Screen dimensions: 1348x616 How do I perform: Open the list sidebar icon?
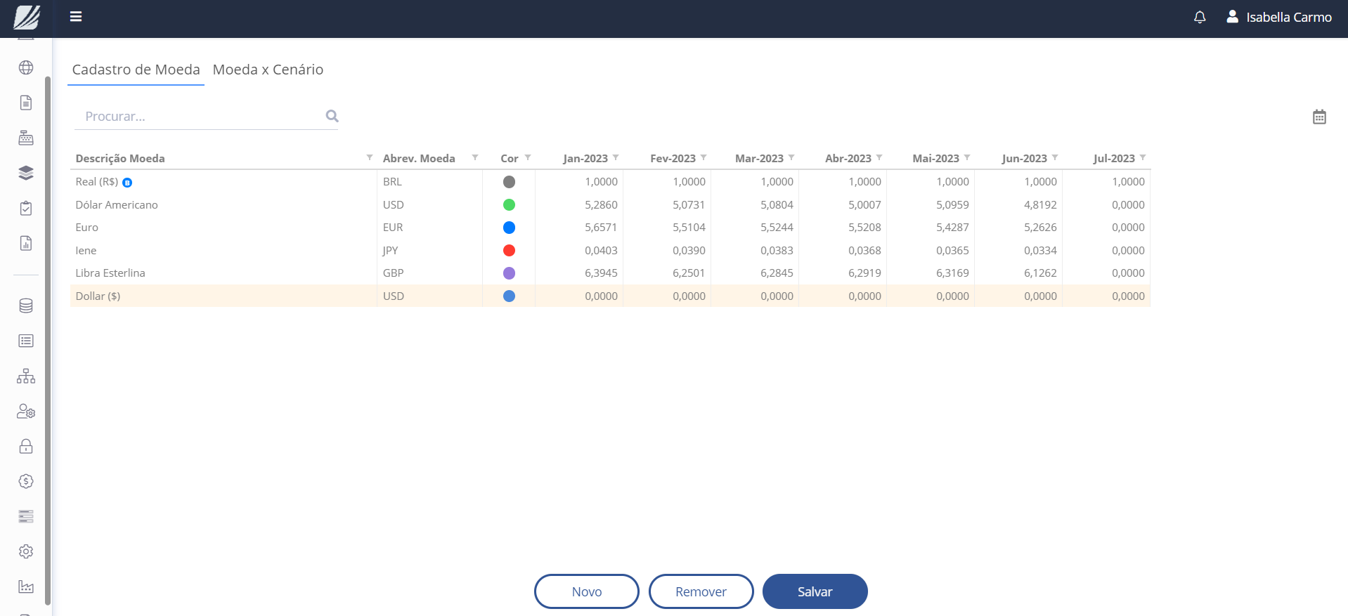[26, 341]
